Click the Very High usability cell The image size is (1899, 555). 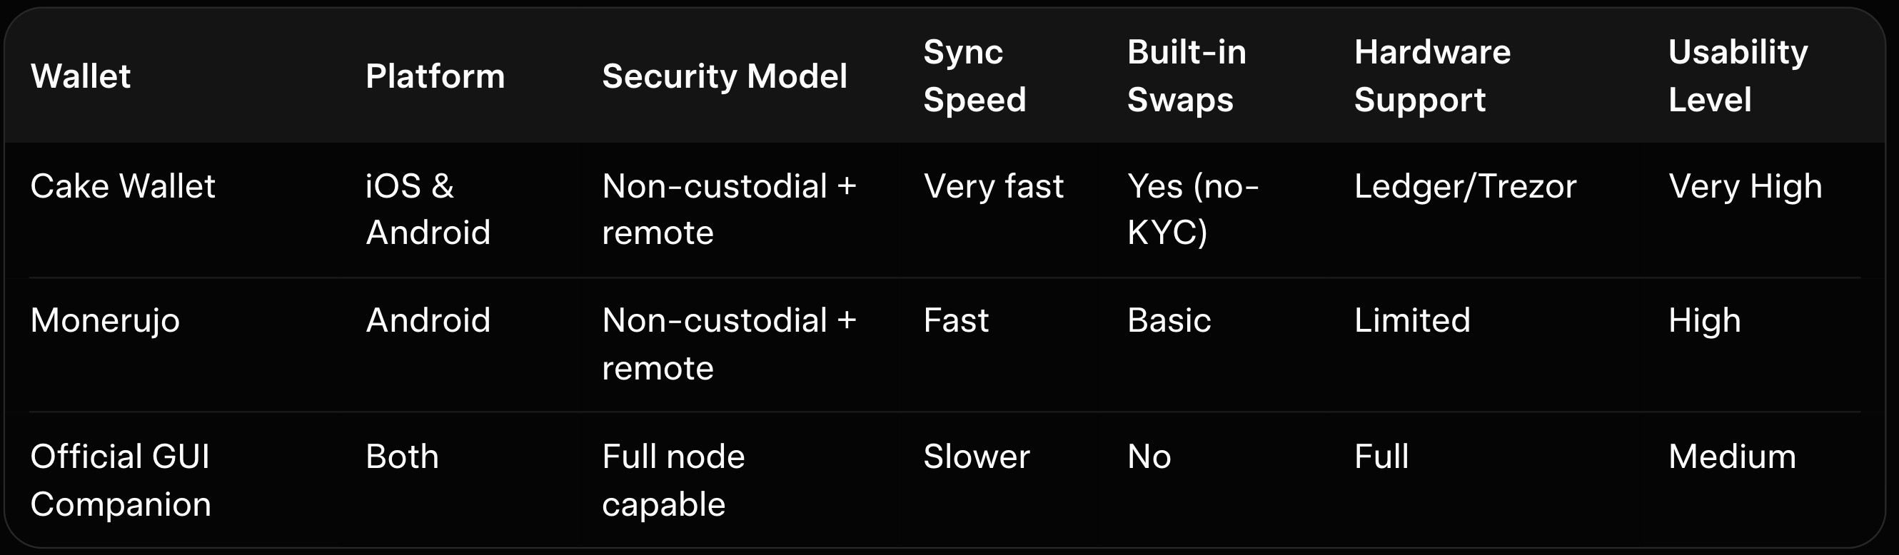pyautogui.click(x=1745, y=185)
